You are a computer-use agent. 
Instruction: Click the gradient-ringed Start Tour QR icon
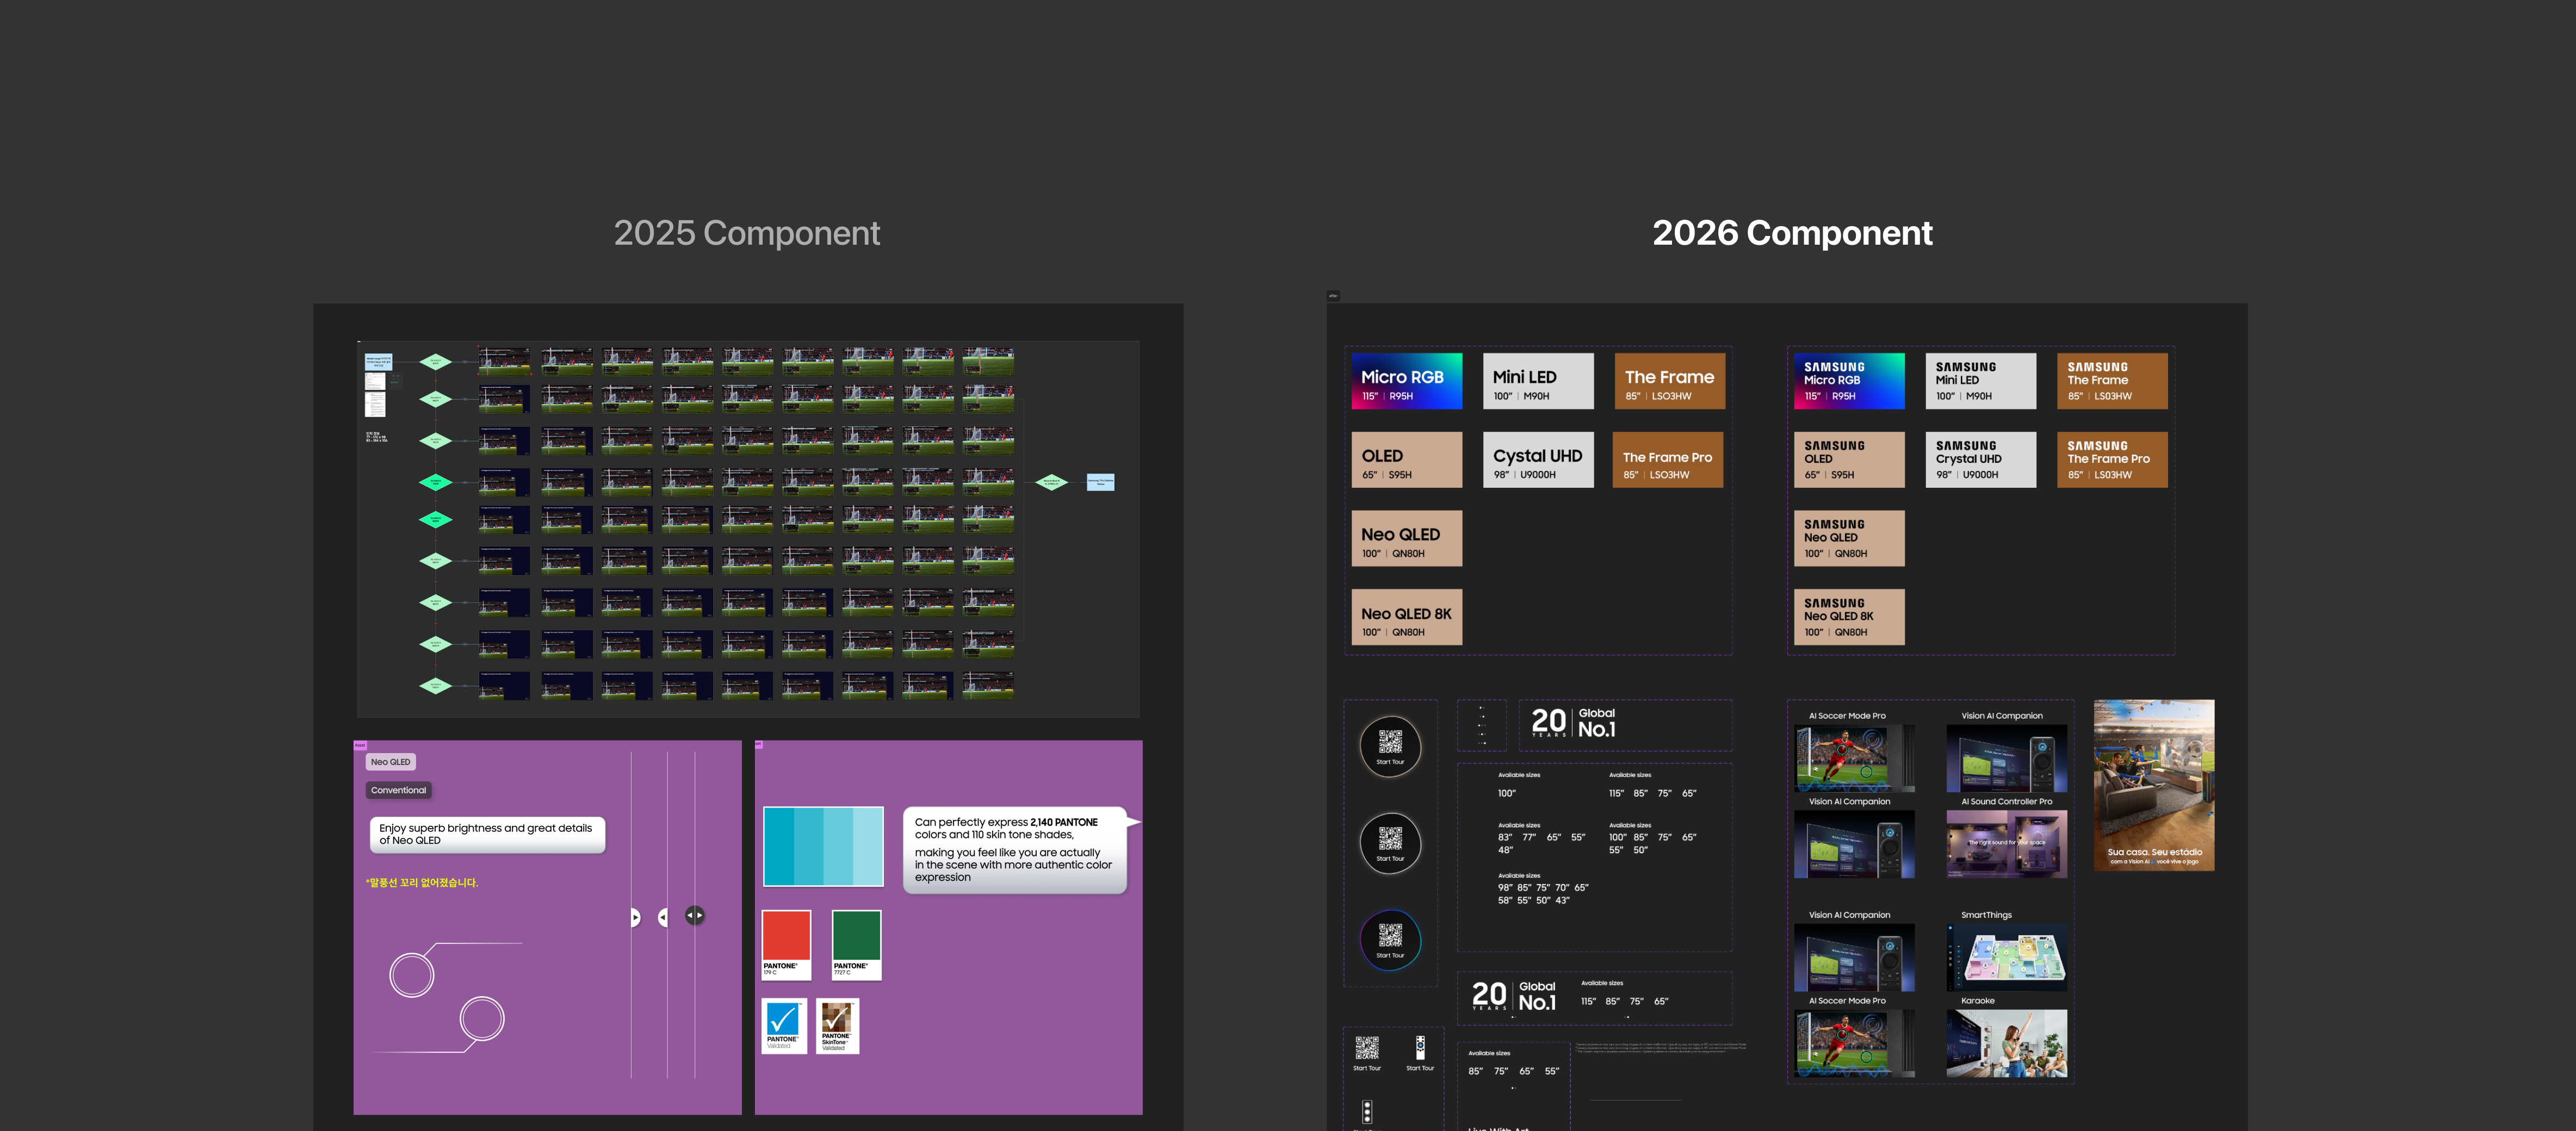point(1391,940)
